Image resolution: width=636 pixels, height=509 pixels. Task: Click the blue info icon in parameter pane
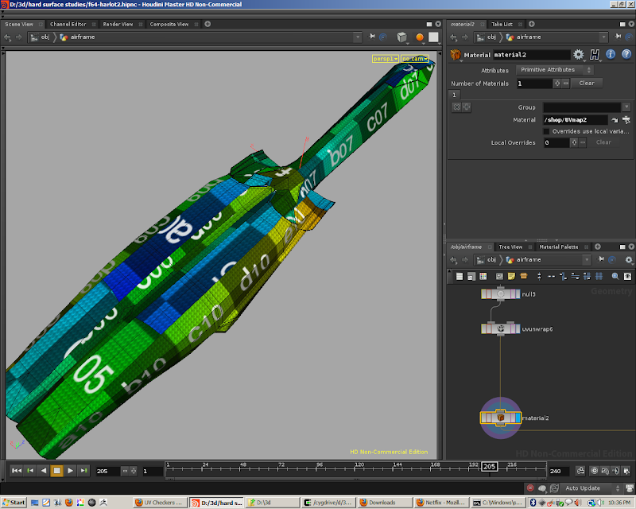(x=611, y=55)
